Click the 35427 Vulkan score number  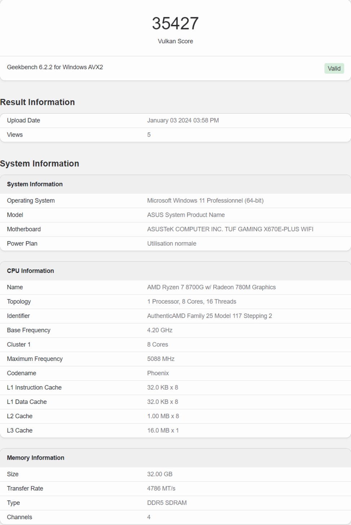[x=175, y=24]
